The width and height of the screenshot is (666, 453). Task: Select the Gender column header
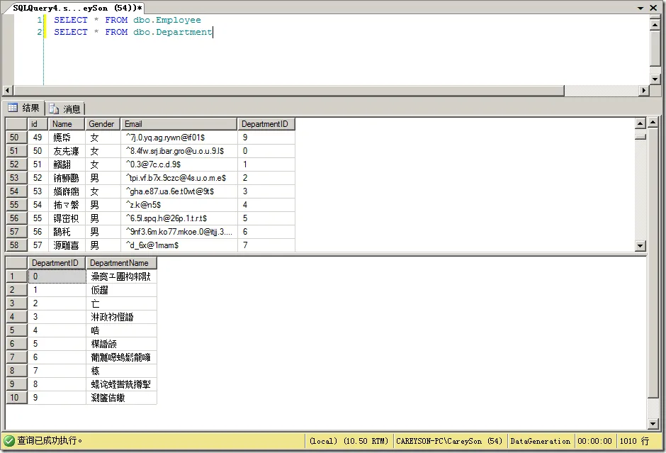pos(102,124)
